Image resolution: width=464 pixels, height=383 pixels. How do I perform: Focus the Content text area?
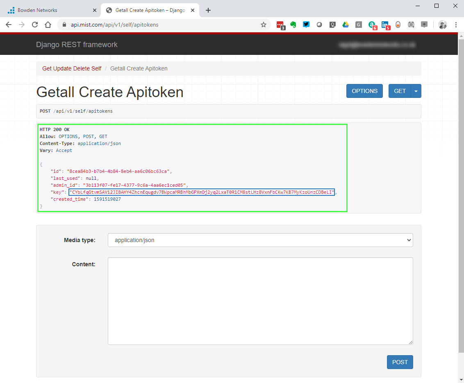point(260,301)
